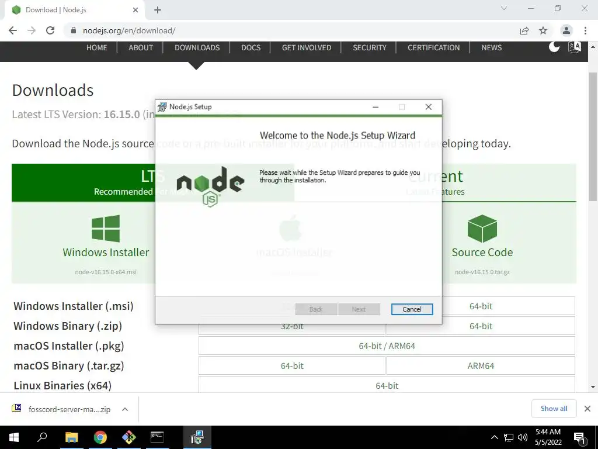This screenshot has width=598, height=449.
Task: Click the padlock site info icon
Action: pos(74,30)
